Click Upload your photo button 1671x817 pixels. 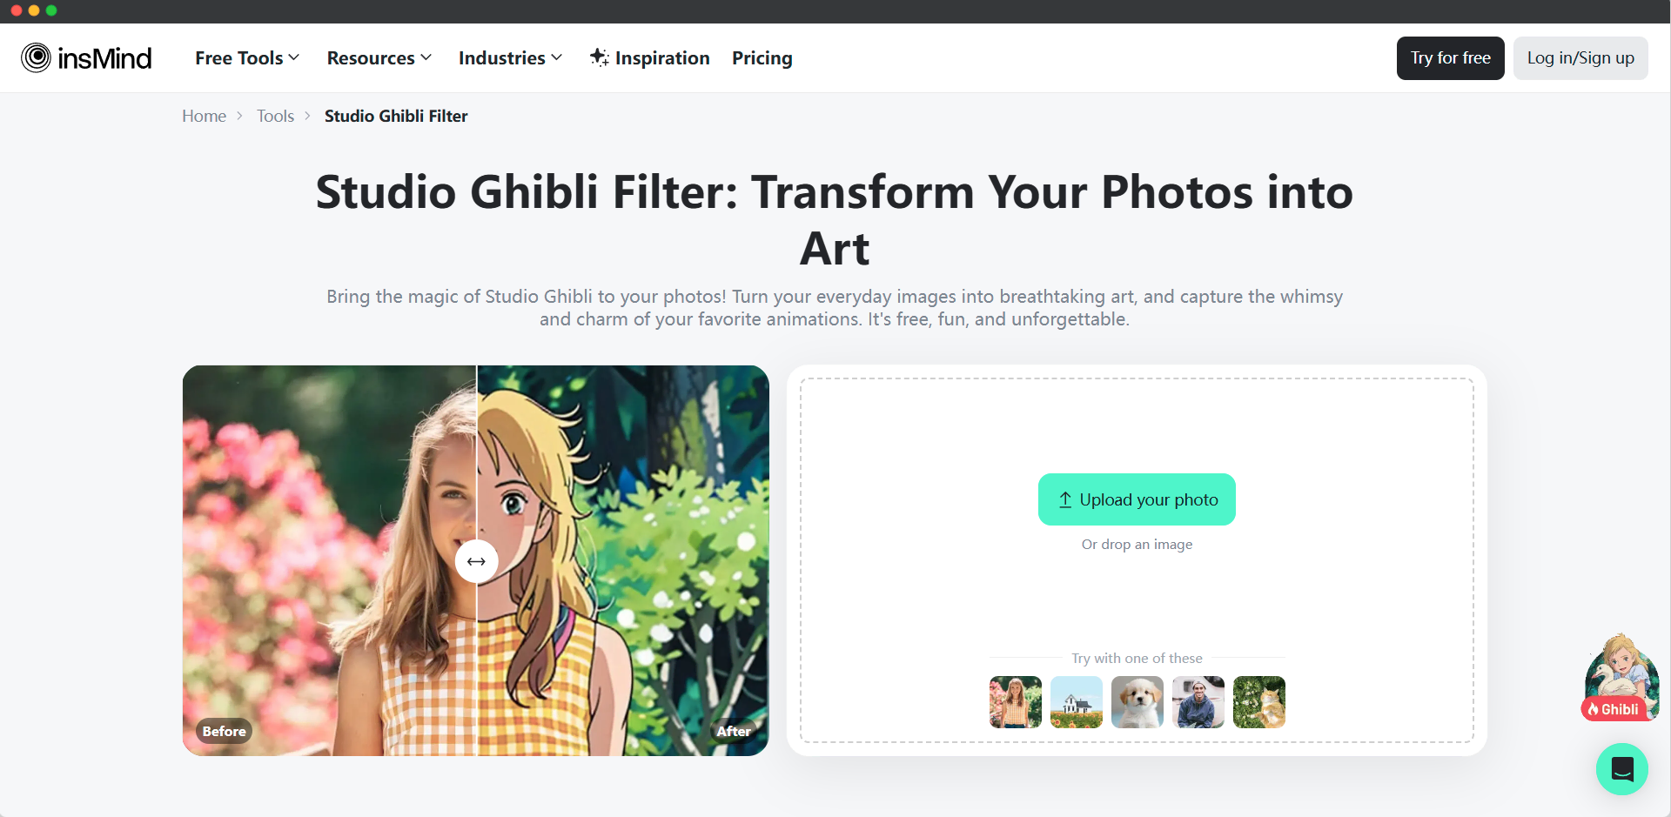(1137, 499)
